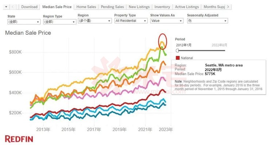Screen dimensions: 270x145
Task: Expand the Seasonally Adjusted dropdown
Action: [208, 21]
